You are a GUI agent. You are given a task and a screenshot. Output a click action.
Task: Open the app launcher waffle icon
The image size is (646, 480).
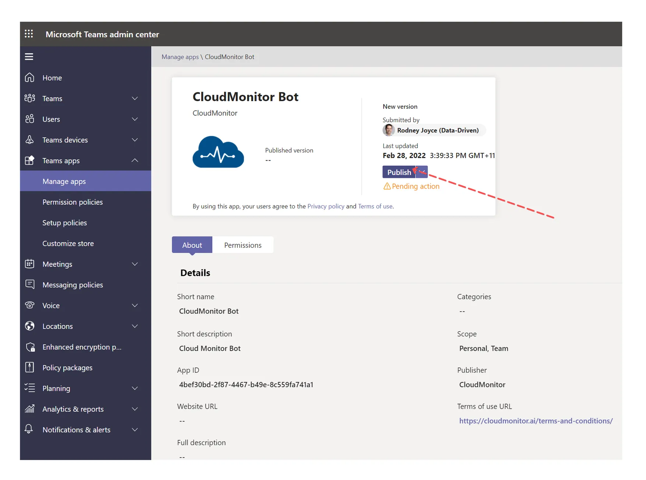29,34
